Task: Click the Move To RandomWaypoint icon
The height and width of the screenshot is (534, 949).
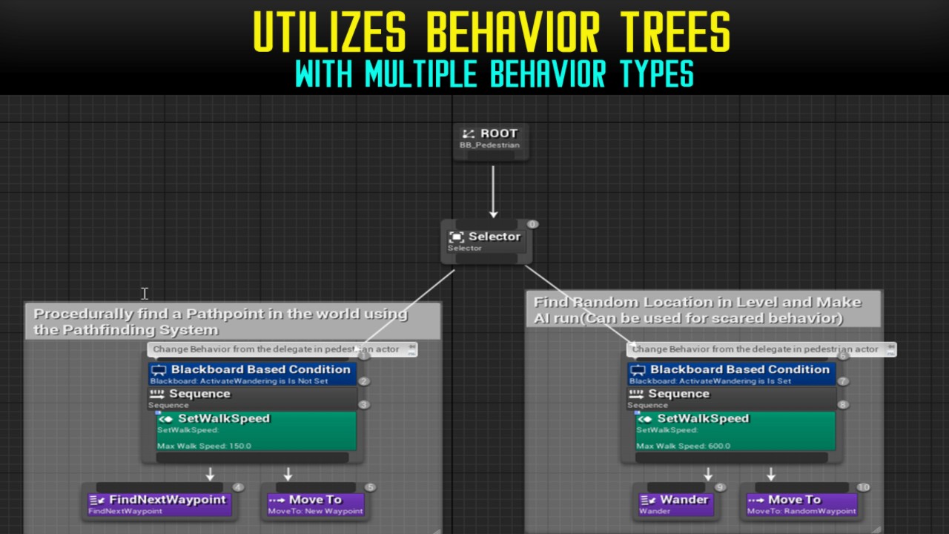Action: (x=757, y=501)
